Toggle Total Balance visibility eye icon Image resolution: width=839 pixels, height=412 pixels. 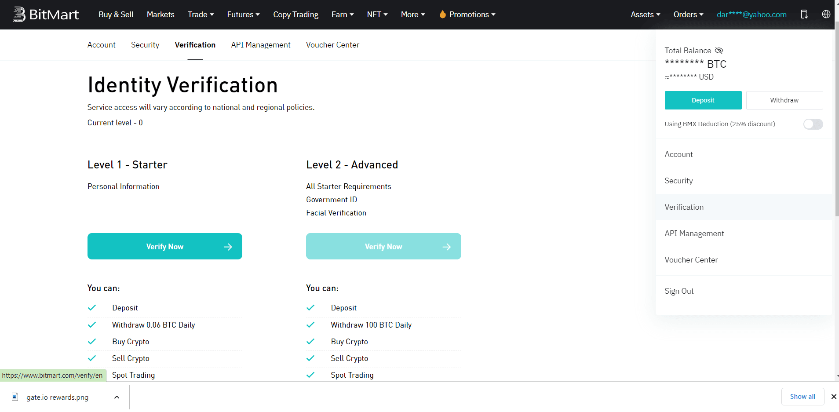point(719,51)
